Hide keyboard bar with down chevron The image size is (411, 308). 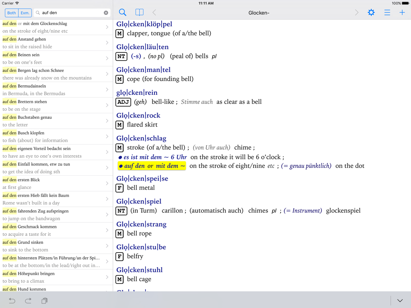pos(400,301)
